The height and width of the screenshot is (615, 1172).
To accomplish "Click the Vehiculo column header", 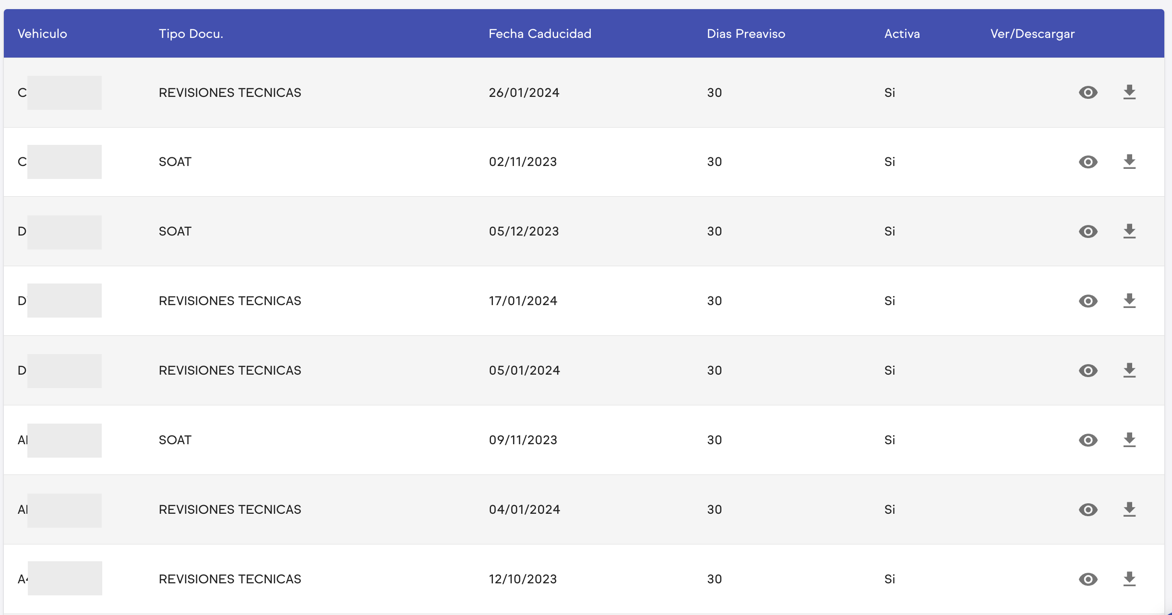I will tap(42, 34).
